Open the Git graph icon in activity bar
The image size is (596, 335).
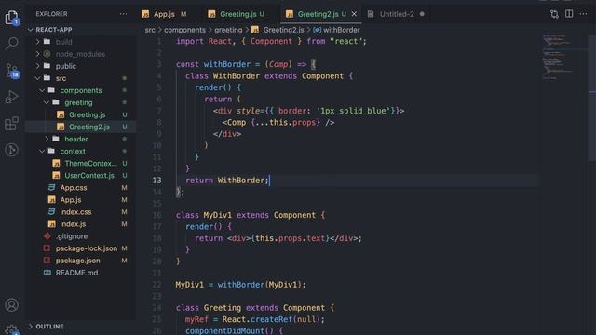pos(12,150)
